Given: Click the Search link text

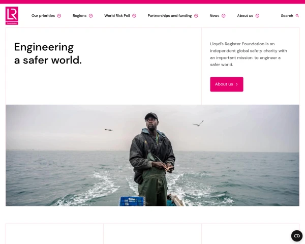Looking at the screenshot, I should [x=287, y=16].
